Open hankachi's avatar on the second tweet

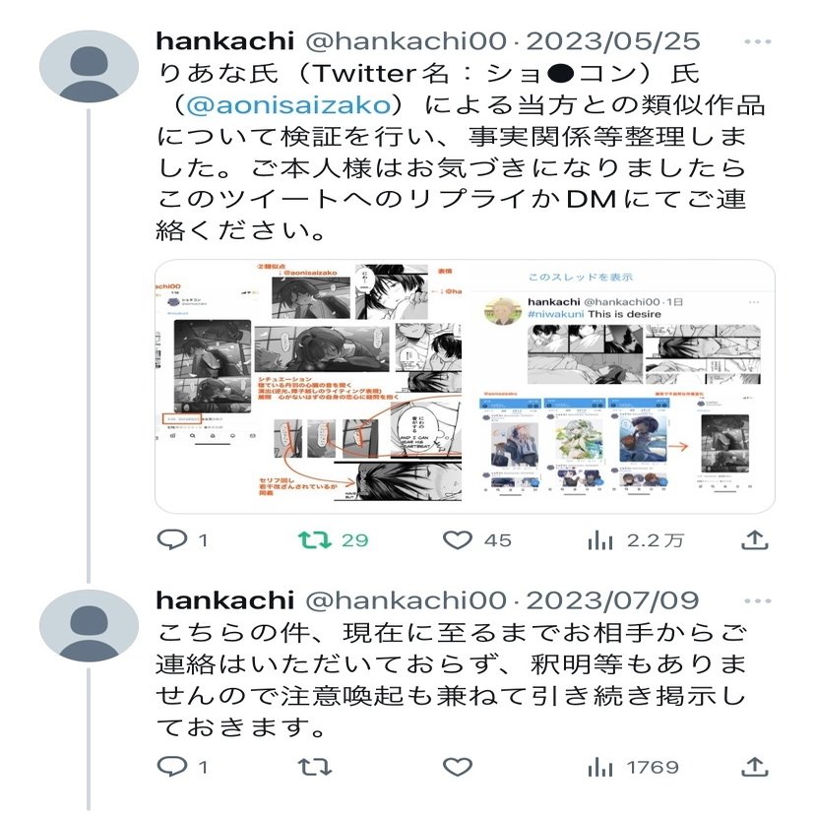89,625
